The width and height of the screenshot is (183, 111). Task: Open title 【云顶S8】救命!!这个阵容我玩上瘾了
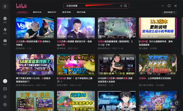click(75, 80)
